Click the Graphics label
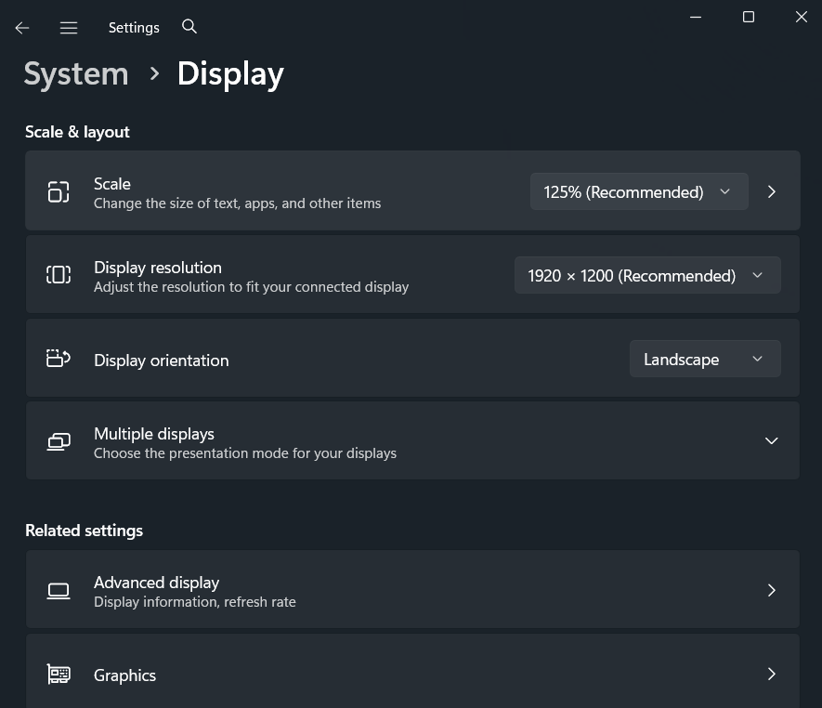The image size is (822, 708). click(124, 675)
